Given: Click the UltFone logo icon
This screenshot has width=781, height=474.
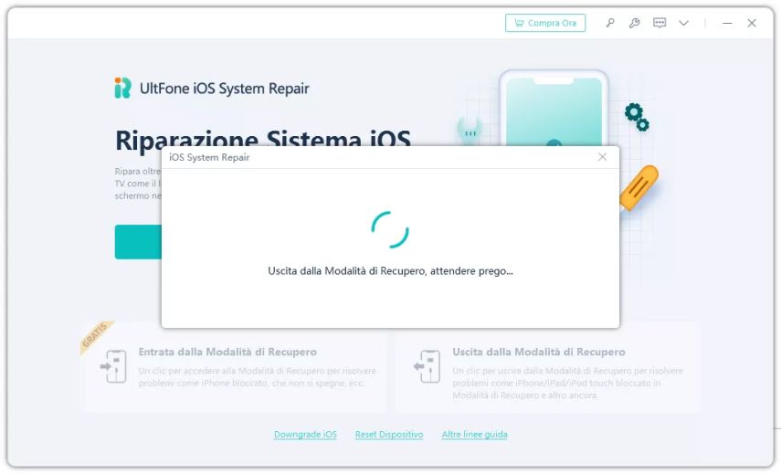Looking at the screenshot, I should (x=122, y=88).
